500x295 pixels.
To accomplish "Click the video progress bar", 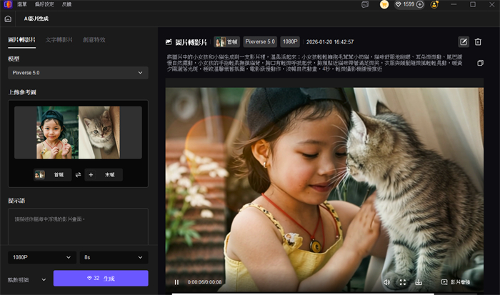I will 324,294.
